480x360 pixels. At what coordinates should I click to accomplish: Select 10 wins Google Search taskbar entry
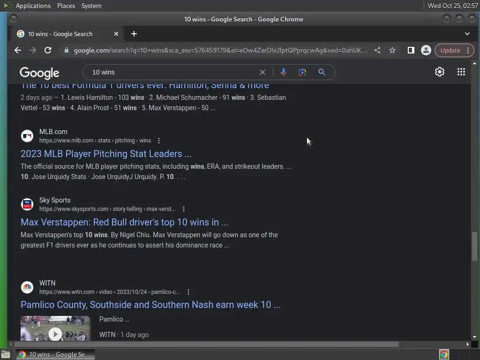tap(55, 354)
